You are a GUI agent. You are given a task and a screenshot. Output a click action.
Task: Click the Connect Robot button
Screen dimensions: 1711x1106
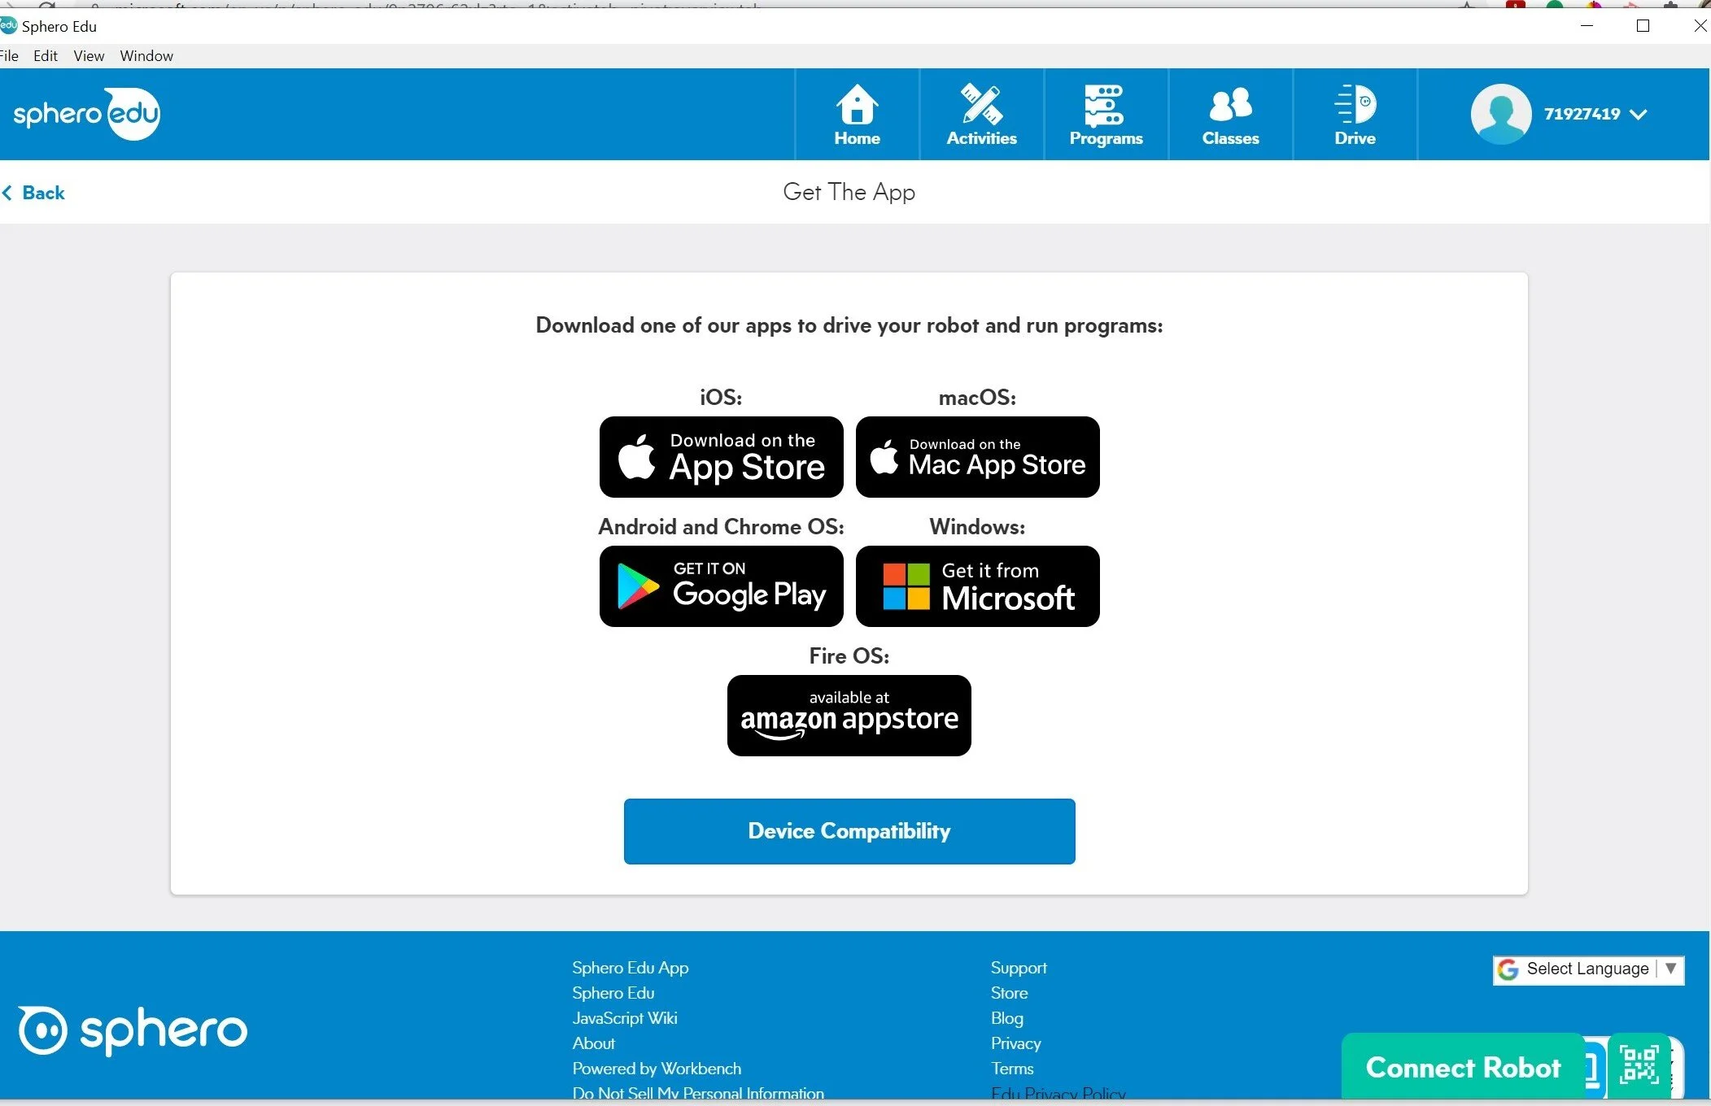tap(1462, 1067)
